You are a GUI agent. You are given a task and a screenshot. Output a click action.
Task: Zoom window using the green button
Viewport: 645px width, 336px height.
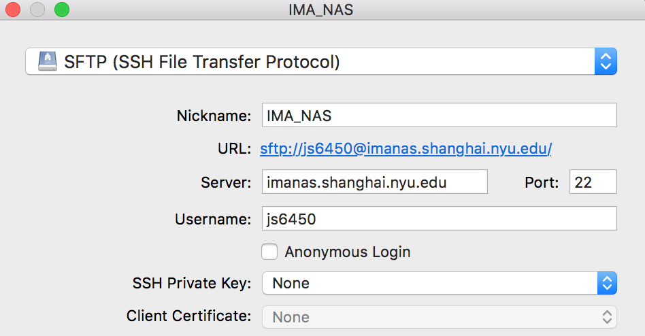[x=62, y=9]
